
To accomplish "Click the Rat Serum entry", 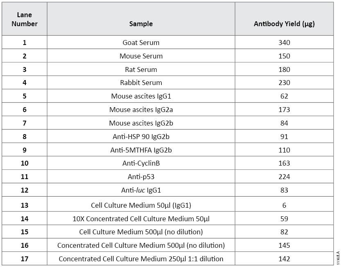I will 141,70.
